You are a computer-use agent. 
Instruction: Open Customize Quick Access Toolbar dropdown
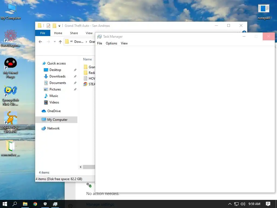[59, 26]
